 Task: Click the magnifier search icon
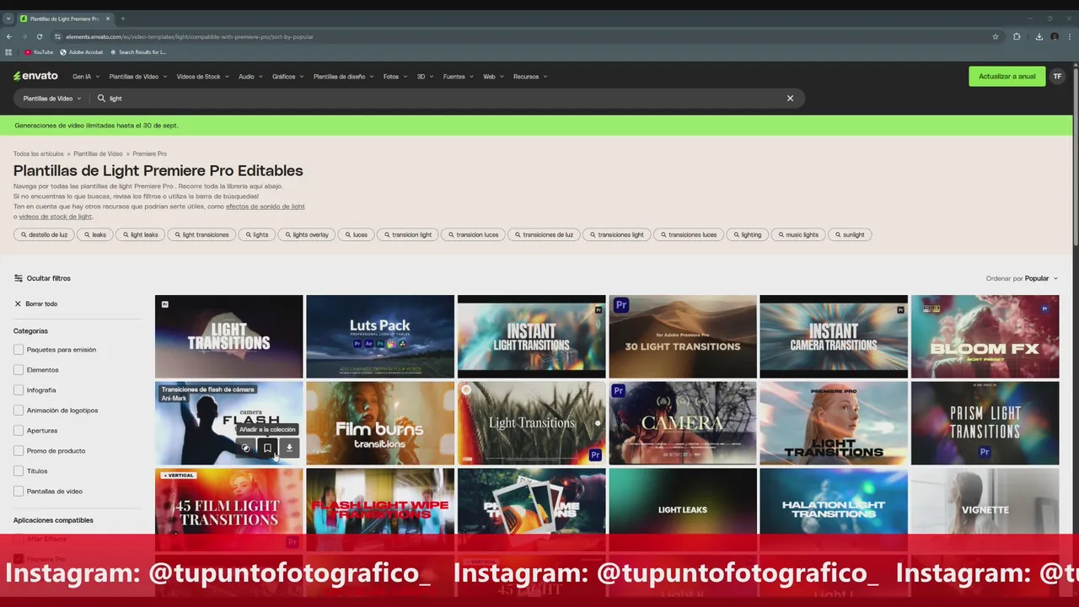pos(101,99)
